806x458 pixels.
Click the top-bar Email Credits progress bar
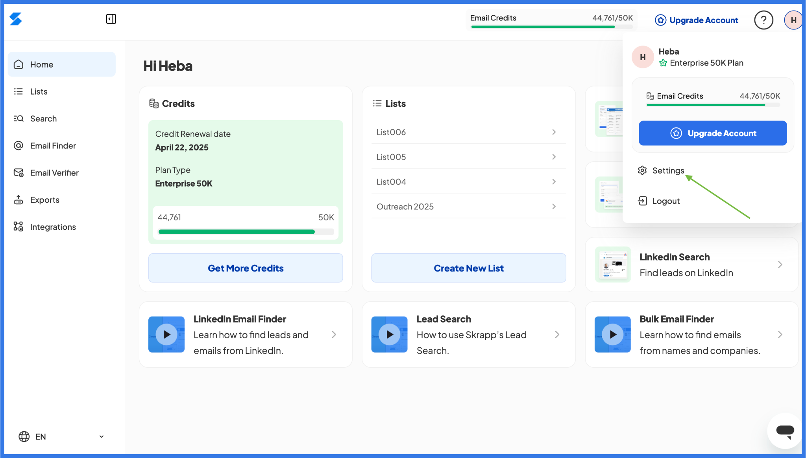[552, 27]
